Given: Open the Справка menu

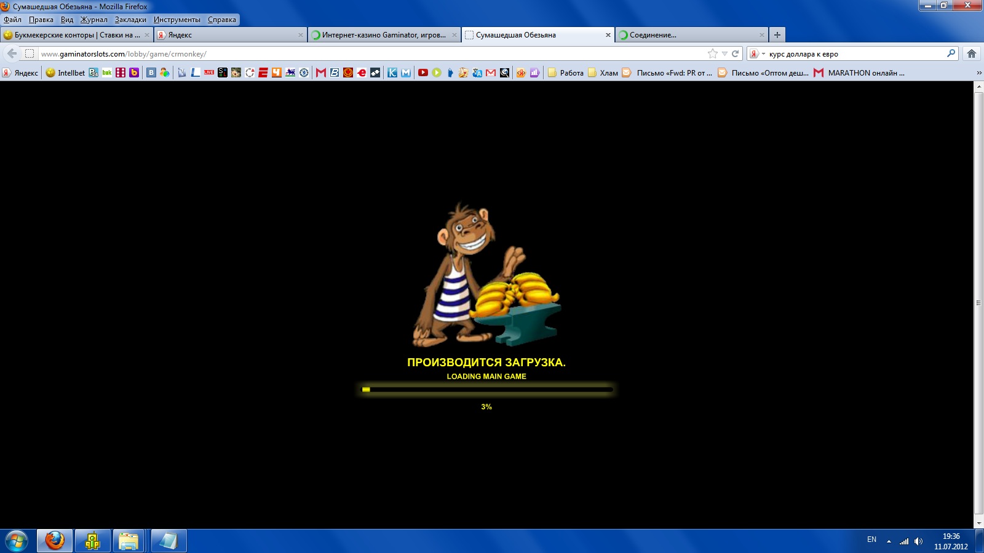Looking at the screenshot, I should (x=222, y=20).
